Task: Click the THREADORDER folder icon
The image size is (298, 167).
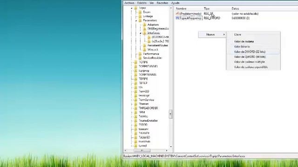Action: pos(135,108)
